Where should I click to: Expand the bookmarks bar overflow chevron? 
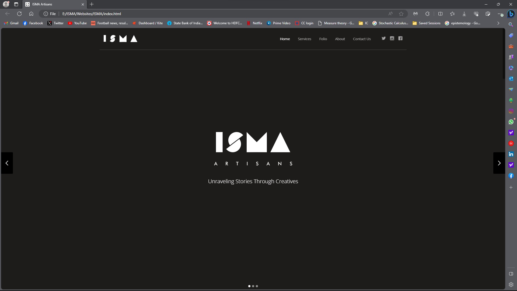pyautogui.click(x=498, y=23)
